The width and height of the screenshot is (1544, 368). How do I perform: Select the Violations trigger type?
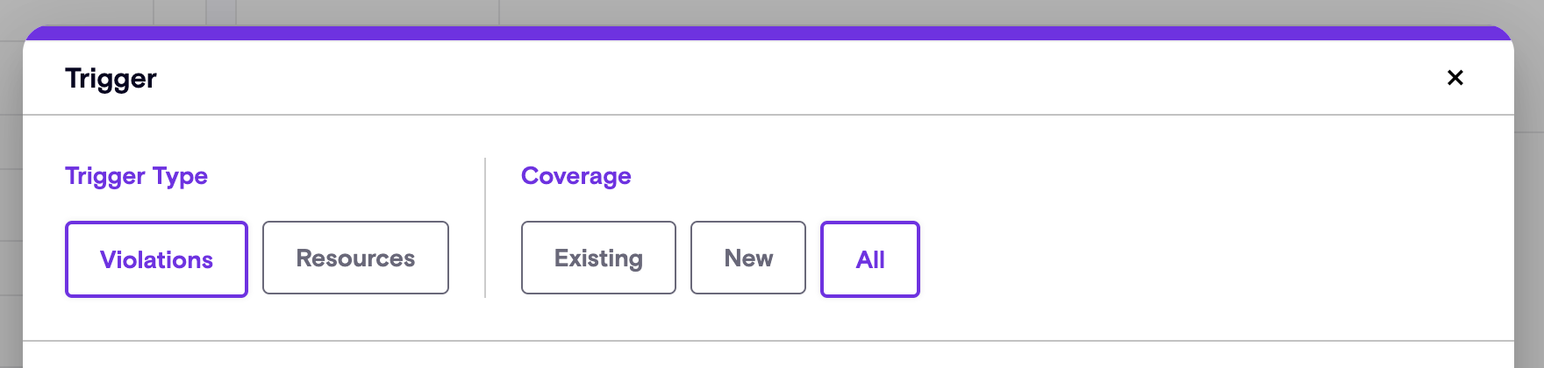(x=156, y=259)
